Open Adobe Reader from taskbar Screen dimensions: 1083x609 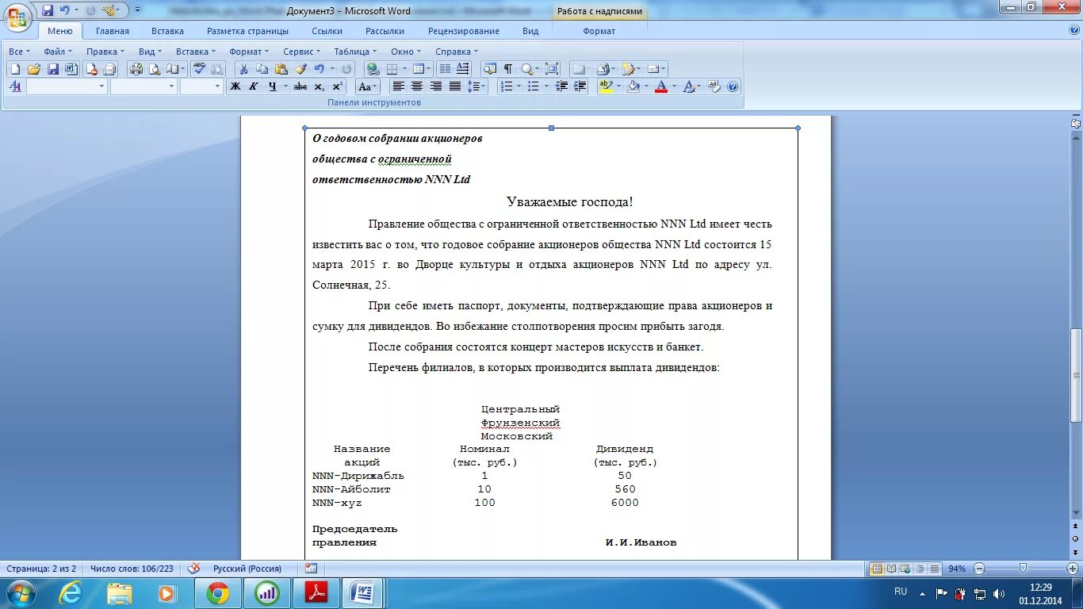[x=316, y=592]
